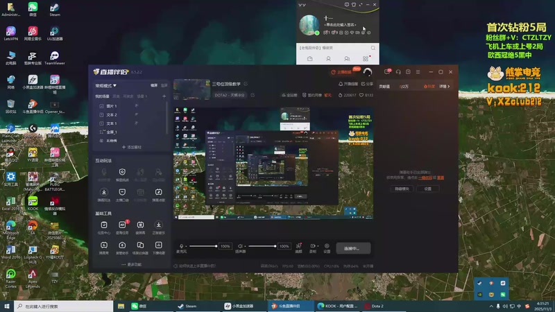Open the 弹幕点歌 interactive feature
This screenshot has width=555, height=312.
159,194
